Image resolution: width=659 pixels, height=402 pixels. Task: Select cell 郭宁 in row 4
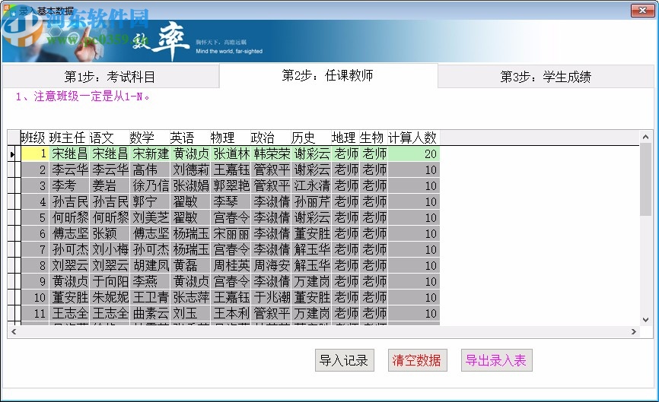coord(150,202)
